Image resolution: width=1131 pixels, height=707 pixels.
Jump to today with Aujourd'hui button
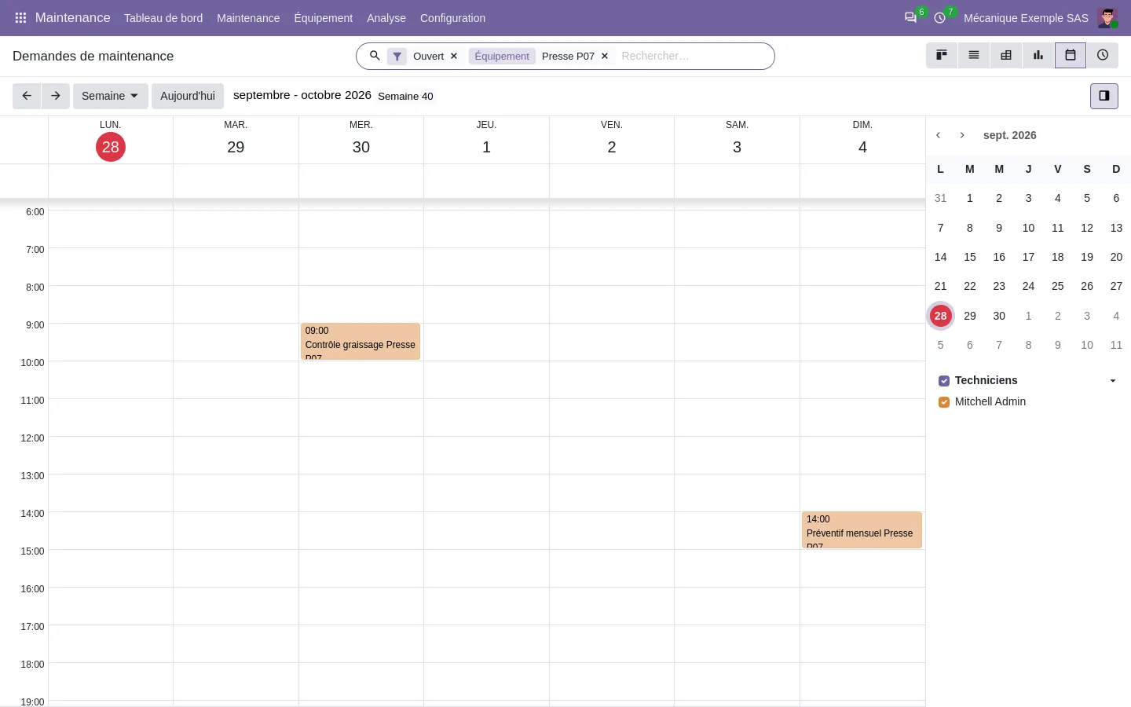188,96
